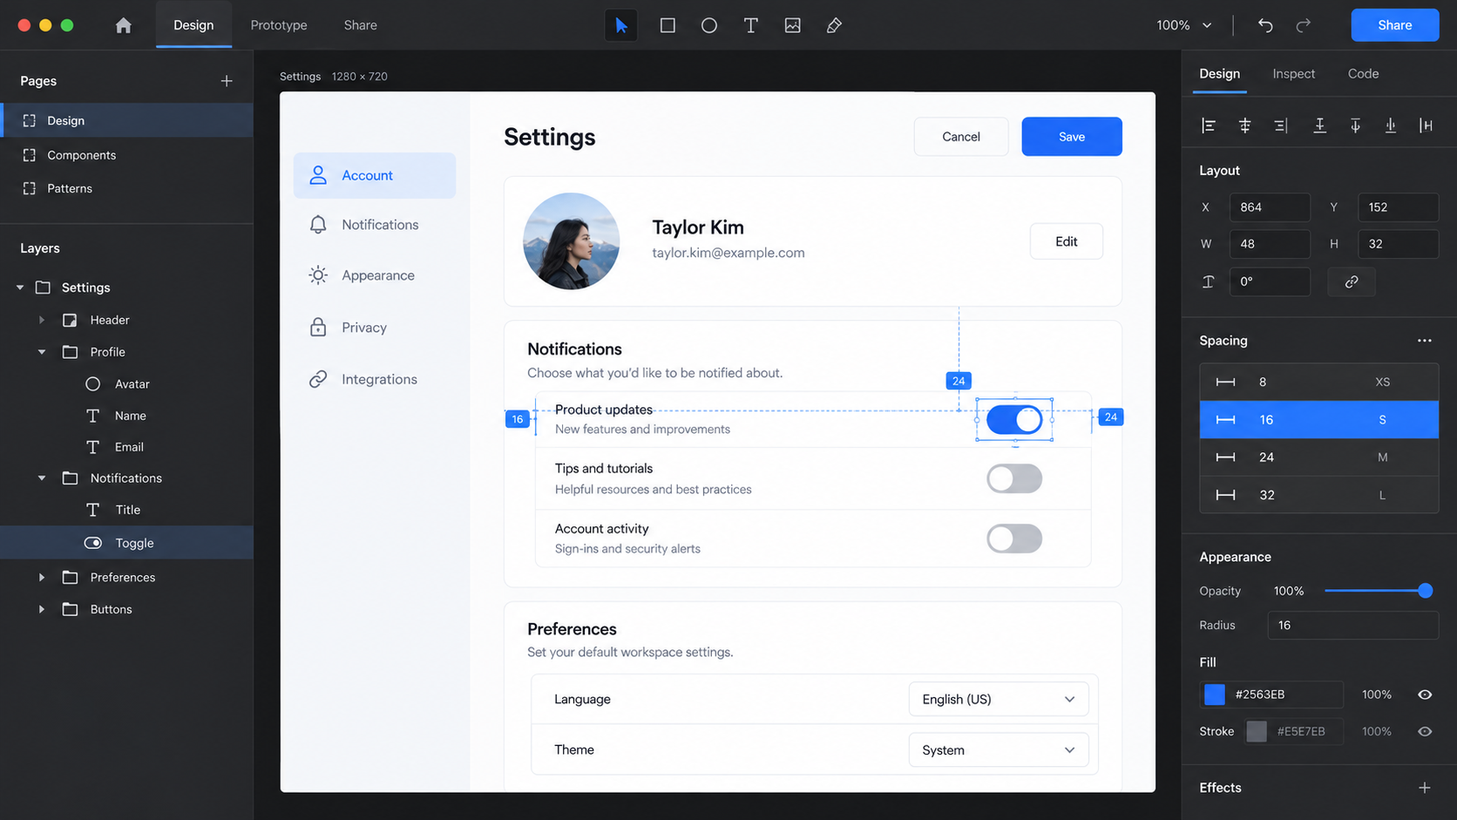Click the Redo arrow
1457x820 pixels.
1303,25
